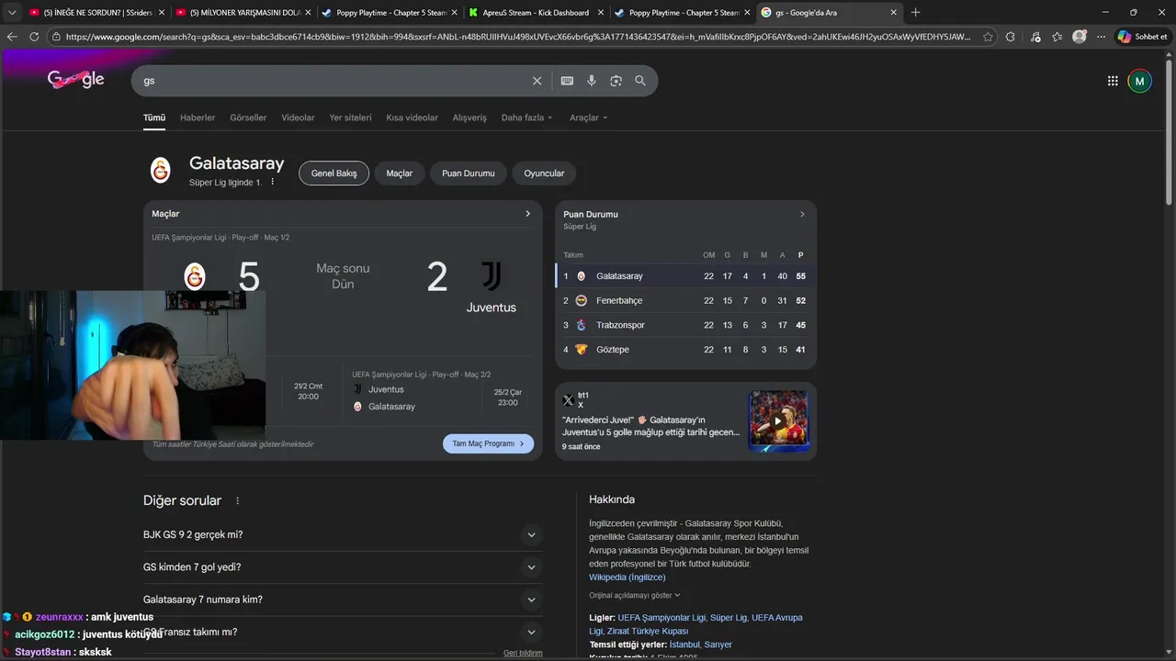Viewport: 1176px width, 661px height.
Task: Select the Fenerbahçe row in standings
Action: pyautogui.click(x=685, y=300)
